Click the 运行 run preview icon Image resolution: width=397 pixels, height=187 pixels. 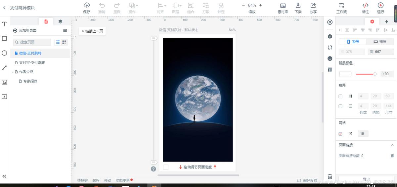click(380, 5)
